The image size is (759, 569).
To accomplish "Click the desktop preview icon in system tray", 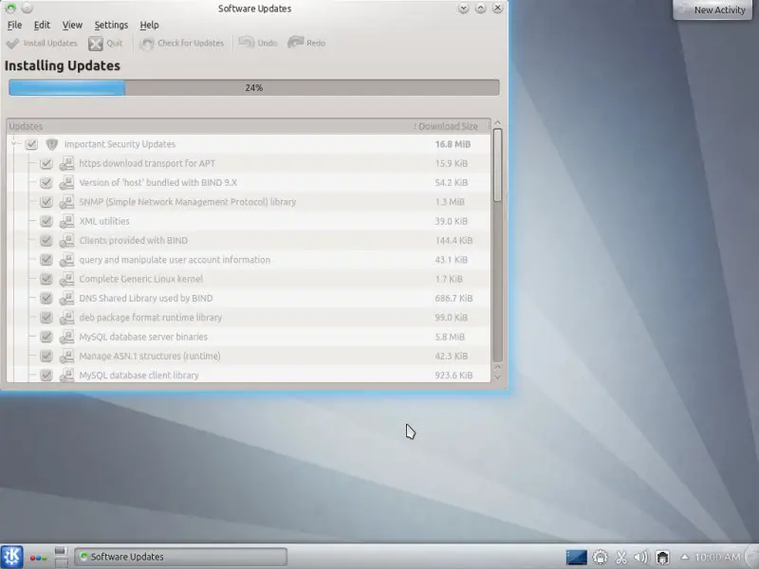I will (x=577, y=558).
